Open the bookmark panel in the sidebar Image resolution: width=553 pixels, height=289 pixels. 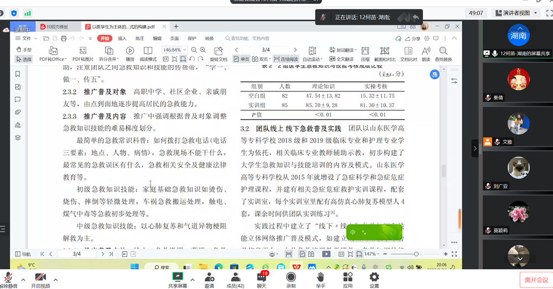click(x=18, y=74)
